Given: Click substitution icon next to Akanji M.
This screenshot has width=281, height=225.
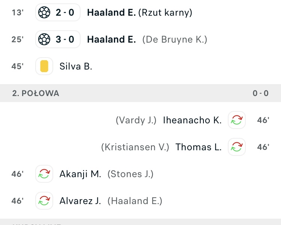Looking at the screenshot, I should 44,174.
